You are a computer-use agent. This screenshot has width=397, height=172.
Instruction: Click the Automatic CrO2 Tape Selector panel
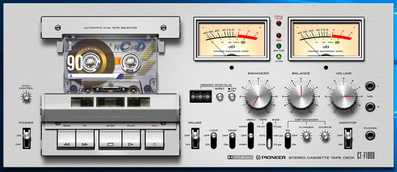pyautogui.click(x=110, y=28)
